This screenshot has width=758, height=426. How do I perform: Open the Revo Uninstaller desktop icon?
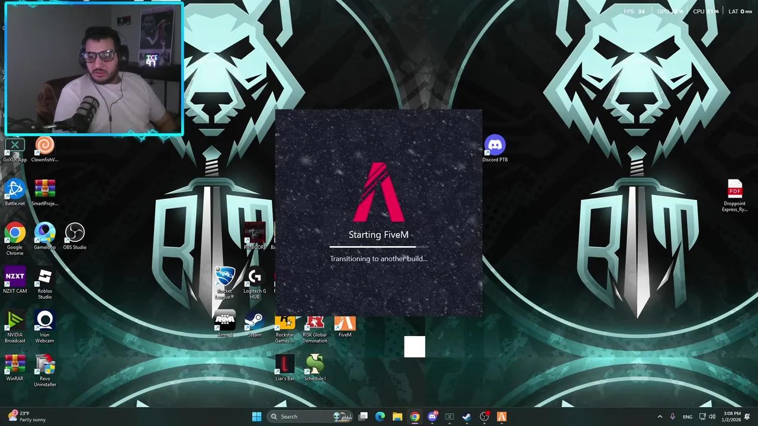pos(44,371)
